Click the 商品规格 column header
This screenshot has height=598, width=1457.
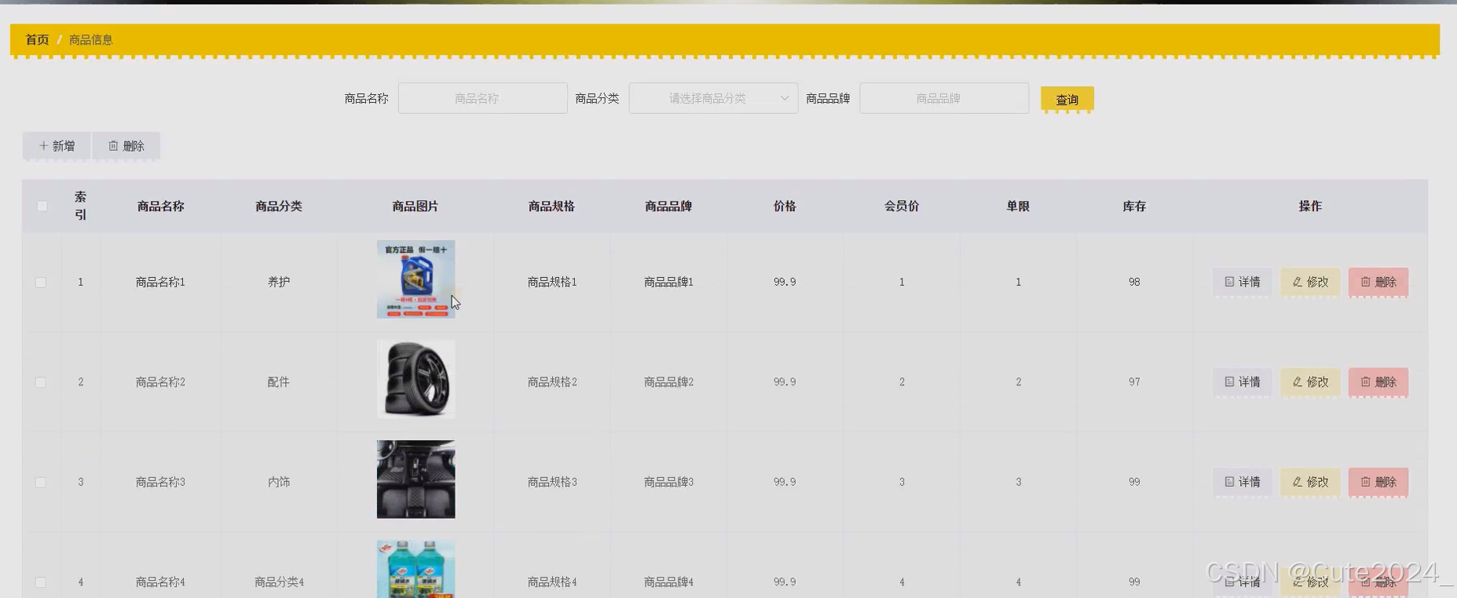551,206
